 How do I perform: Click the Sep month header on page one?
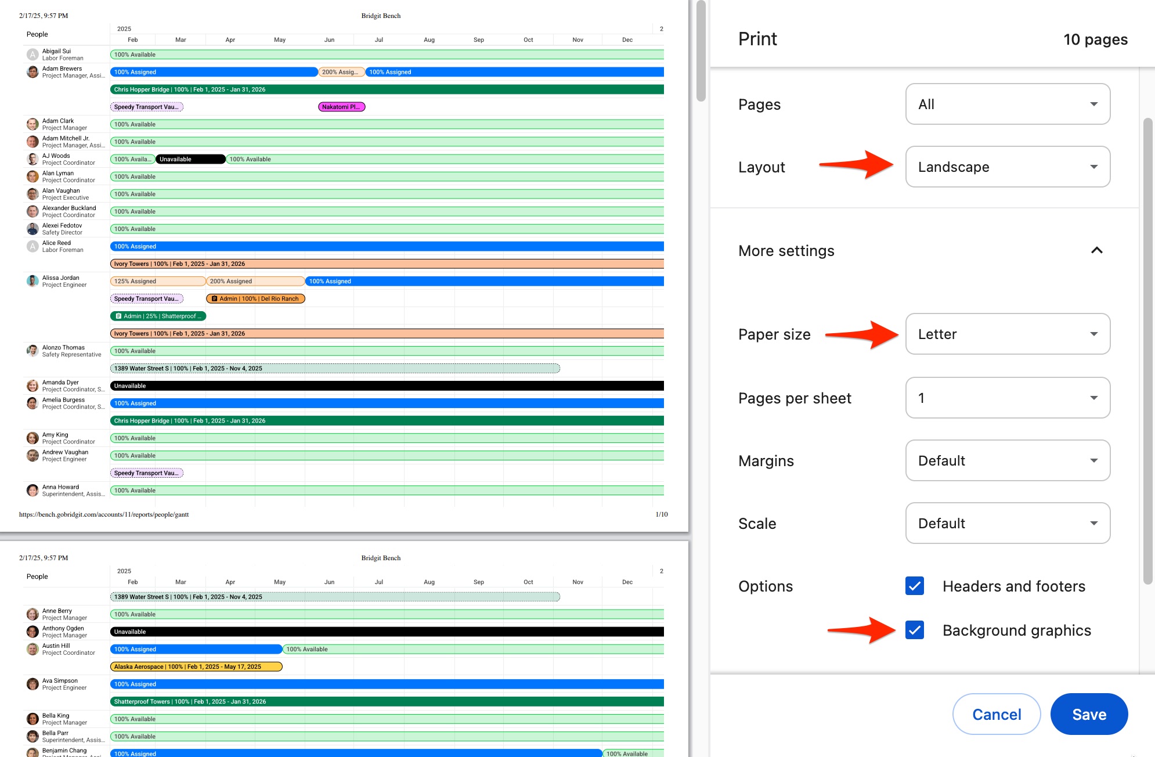[x=478, y=40]
